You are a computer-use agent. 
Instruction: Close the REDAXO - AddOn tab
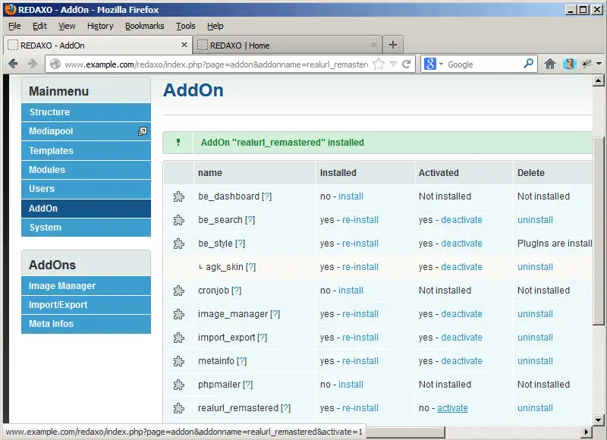[x=184, y=45]
